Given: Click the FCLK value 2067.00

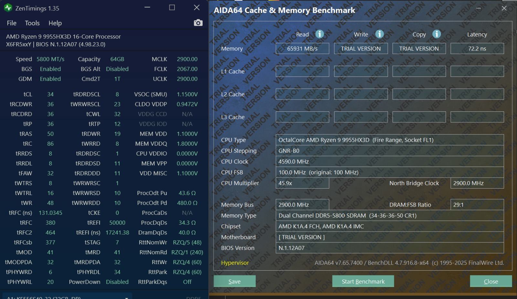Looking at the screenshot, I should click(187, 69).
